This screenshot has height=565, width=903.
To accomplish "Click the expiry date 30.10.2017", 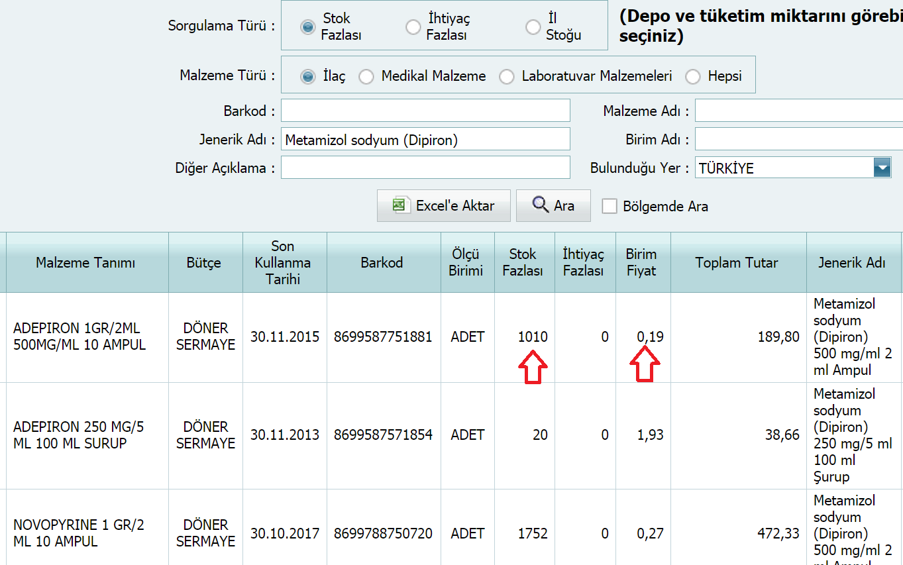I will (x=285, y=533).
